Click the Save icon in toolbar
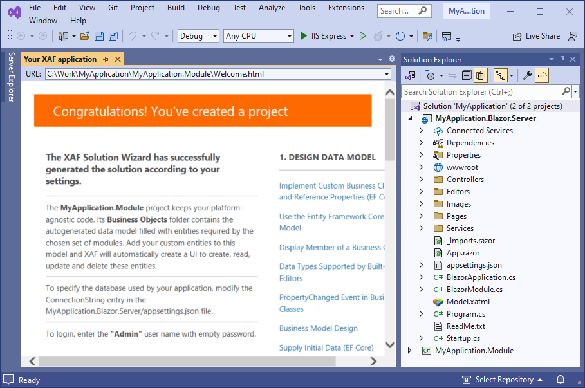 (99, 36)
